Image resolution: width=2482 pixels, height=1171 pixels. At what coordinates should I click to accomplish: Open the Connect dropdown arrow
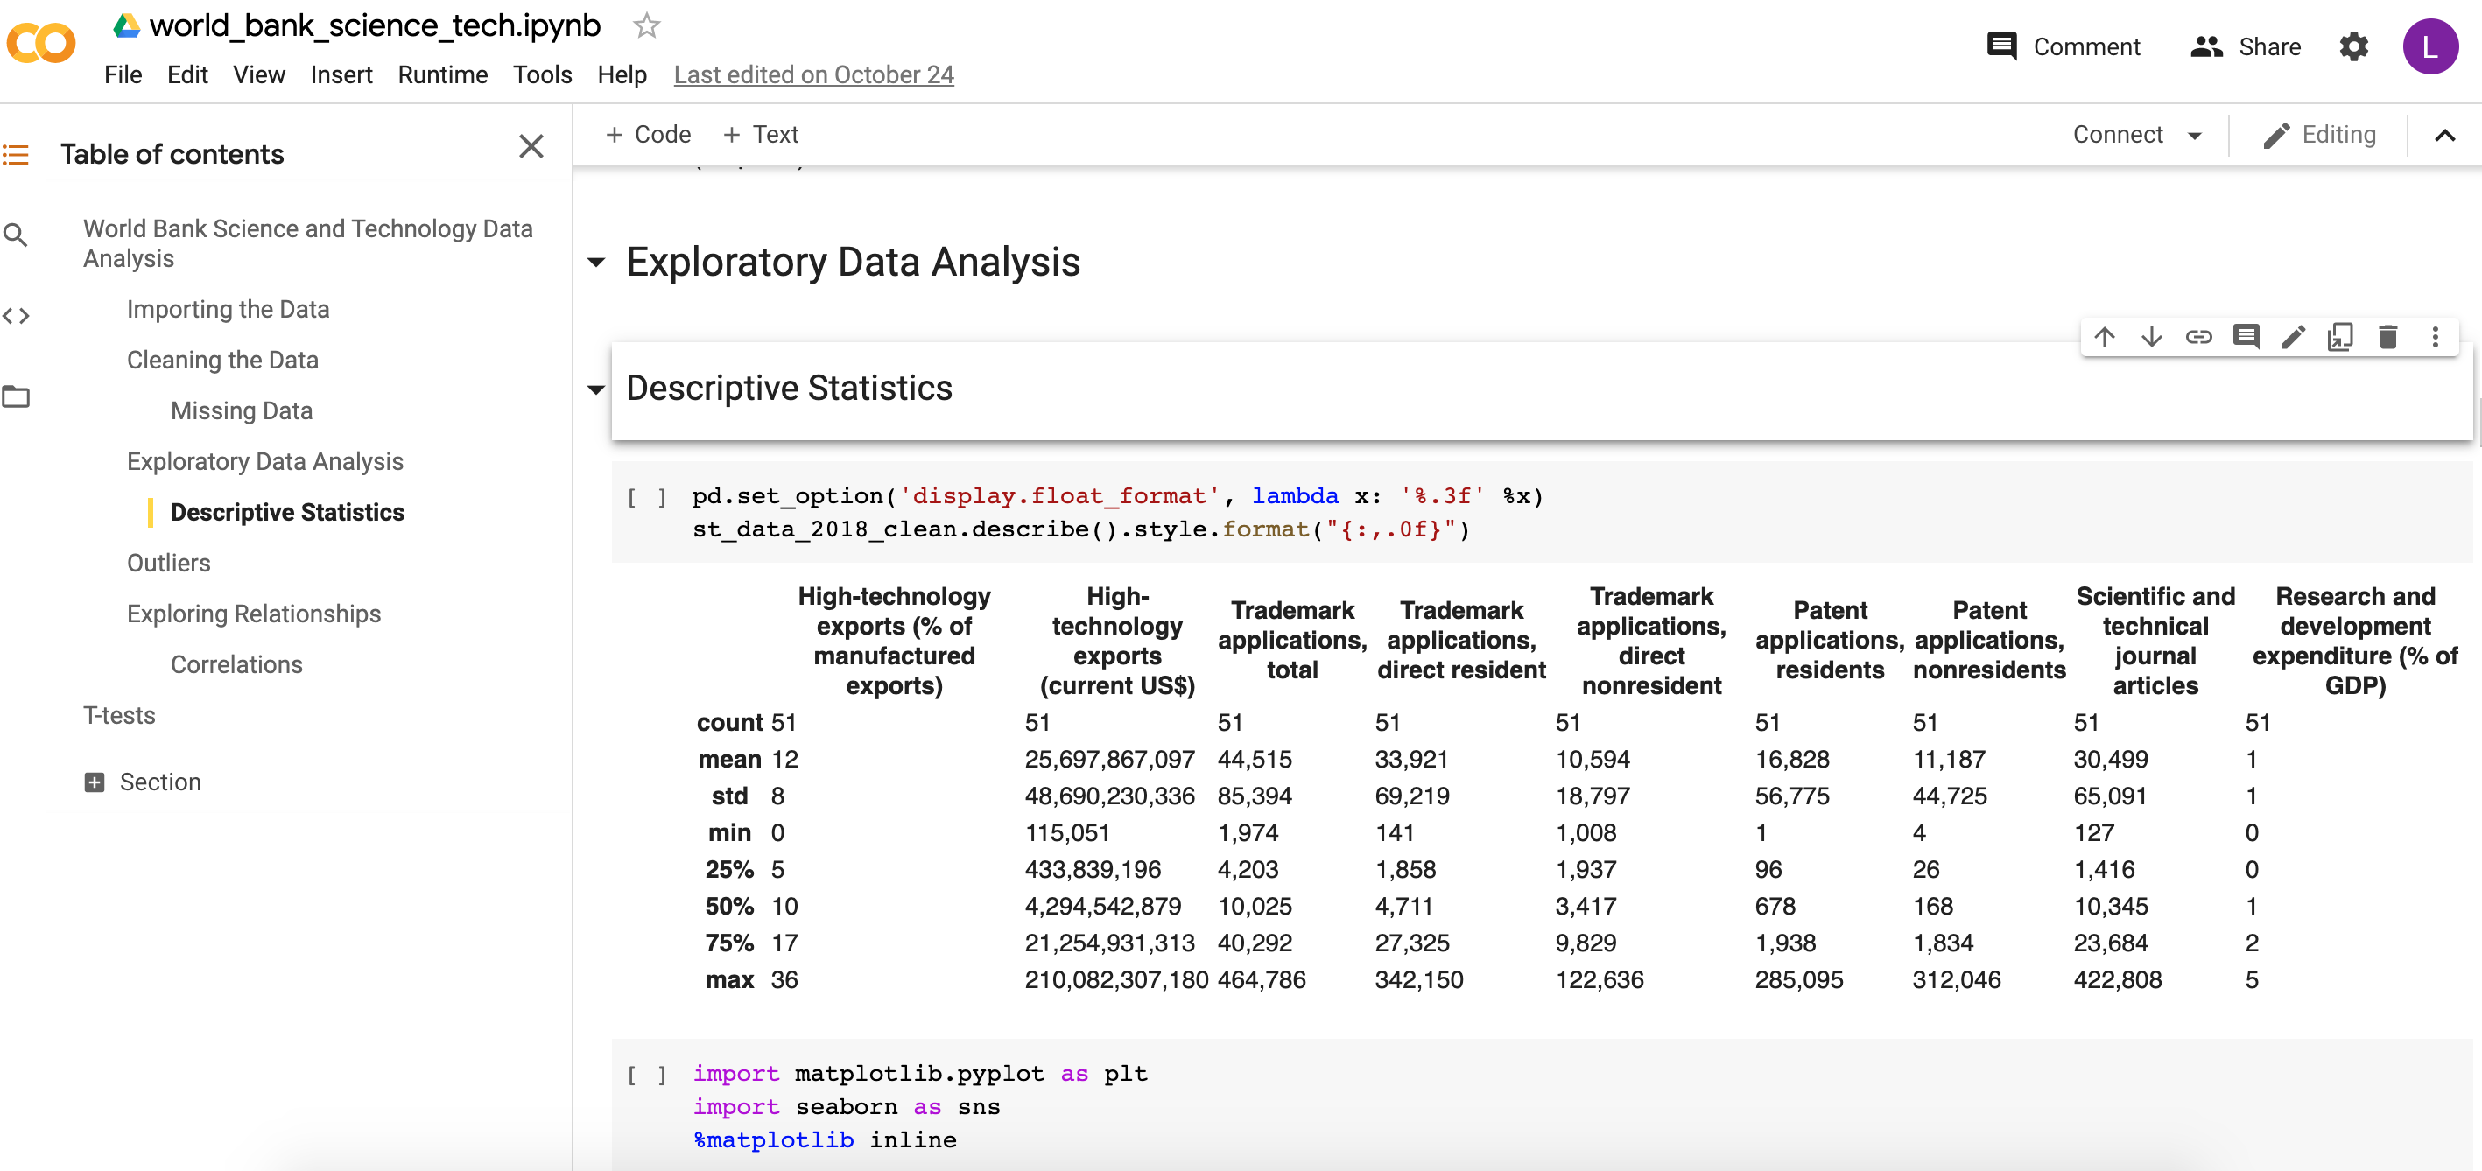2195,136
